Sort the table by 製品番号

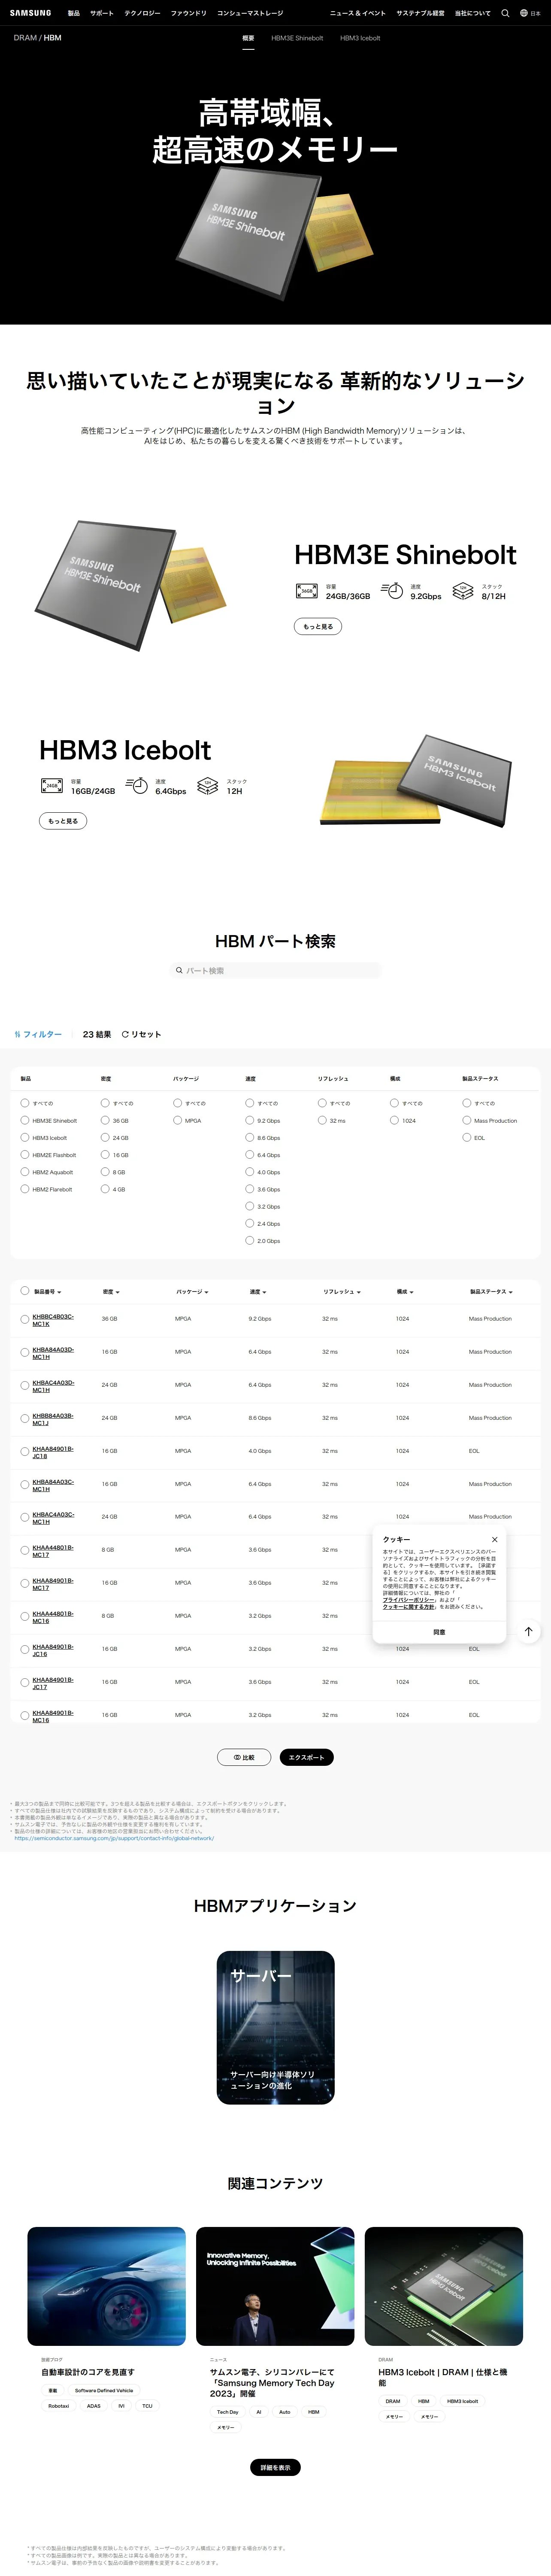point(47,1291)
